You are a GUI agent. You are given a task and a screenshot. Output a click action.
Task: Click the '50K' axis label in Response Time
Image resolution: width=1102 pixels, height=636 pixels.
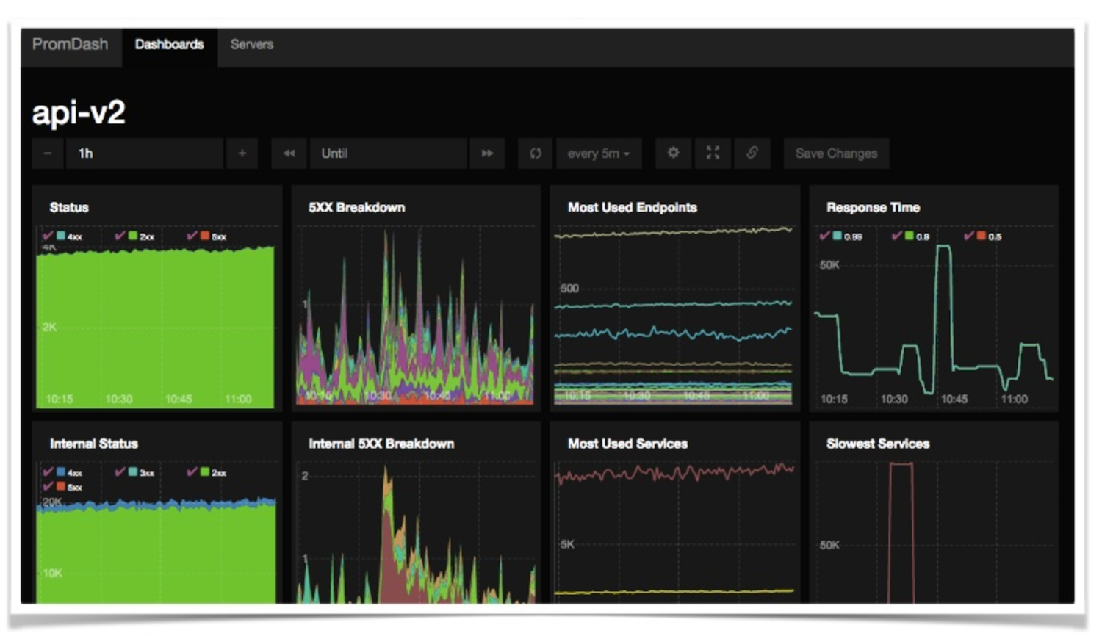click(x=829, y=265)
